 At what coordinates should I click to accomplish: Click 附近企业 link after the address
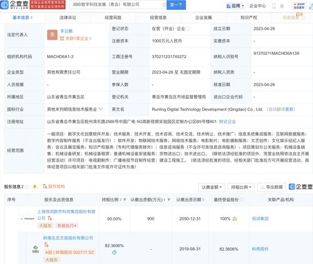227,122
